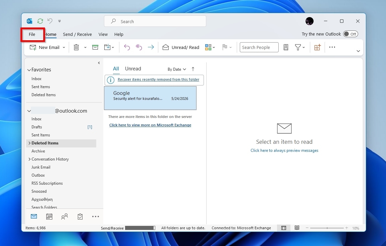Click the Send/Receive sync icon in title bar
This screenshot has height=246, width=386.
point(40,21)
